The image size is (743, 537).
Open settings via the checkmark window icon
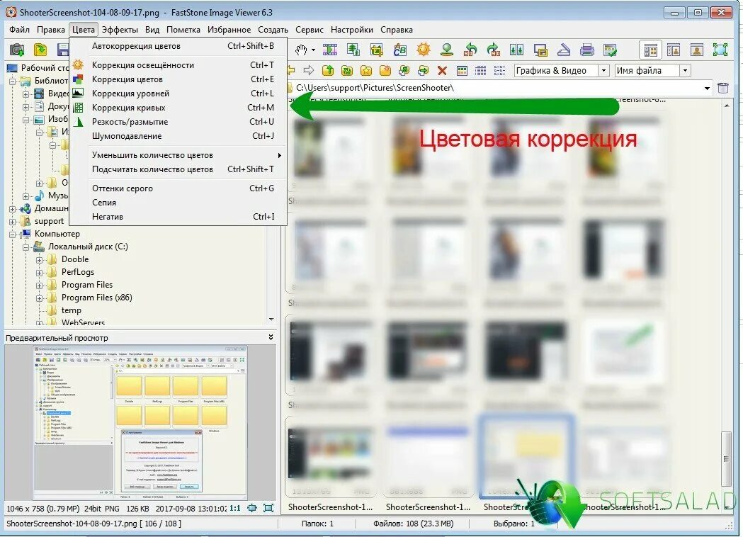coord(610,50)
